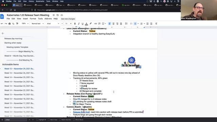Open the Zoom 100% dropdown
Screen dimensions: 217x122
(25, 24)
